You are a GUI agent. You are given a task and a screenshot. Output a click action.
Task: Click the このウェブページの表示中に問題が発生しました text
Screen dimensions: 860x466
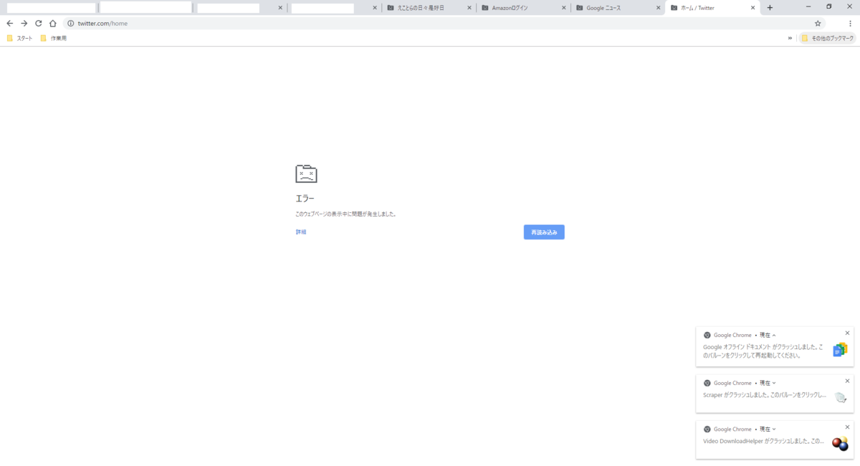(x=345, y=214)
